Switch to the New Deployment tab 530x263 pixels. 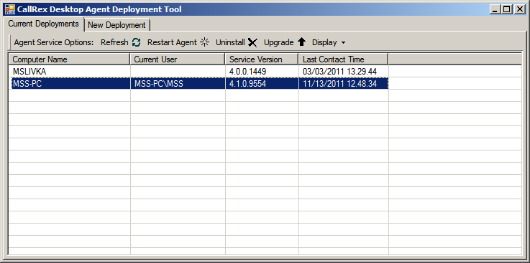point(116,25)
